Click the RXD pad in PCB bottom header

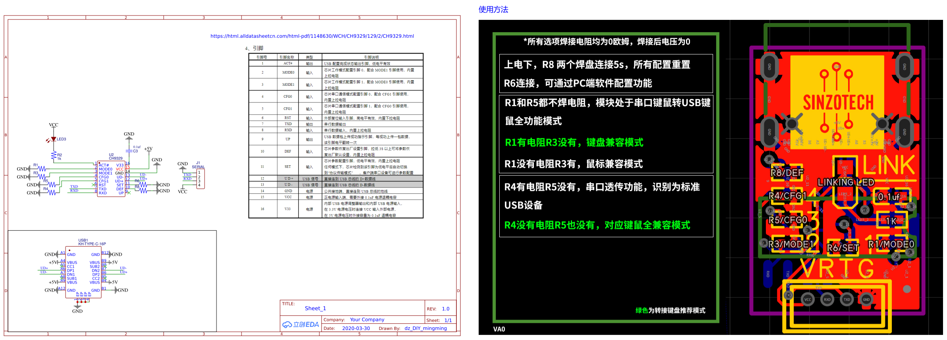[827, 299]
